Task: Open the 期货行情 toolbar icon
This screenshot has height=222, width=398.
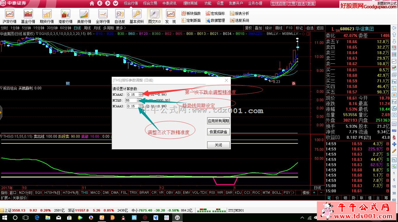Action: click(x=47, y=17)
